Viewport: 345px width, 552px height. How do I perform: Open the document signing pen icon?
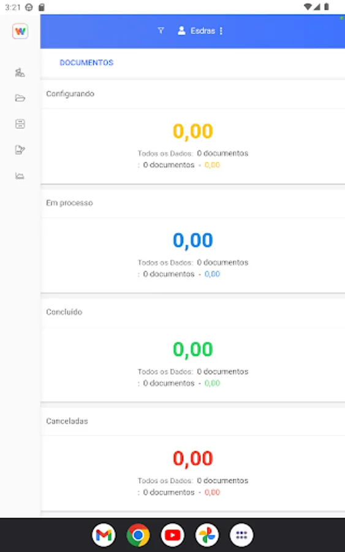(20, 150)
